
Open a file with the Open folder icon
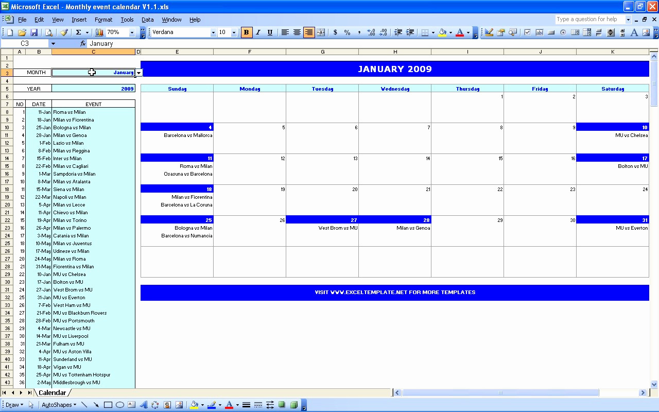point(22,32)
